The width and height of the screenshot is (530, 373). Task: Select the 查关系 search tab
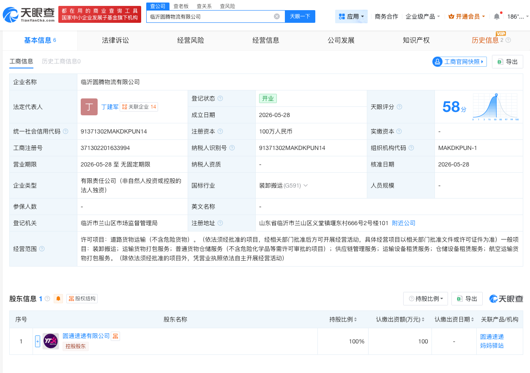click(x=204, y=6)
